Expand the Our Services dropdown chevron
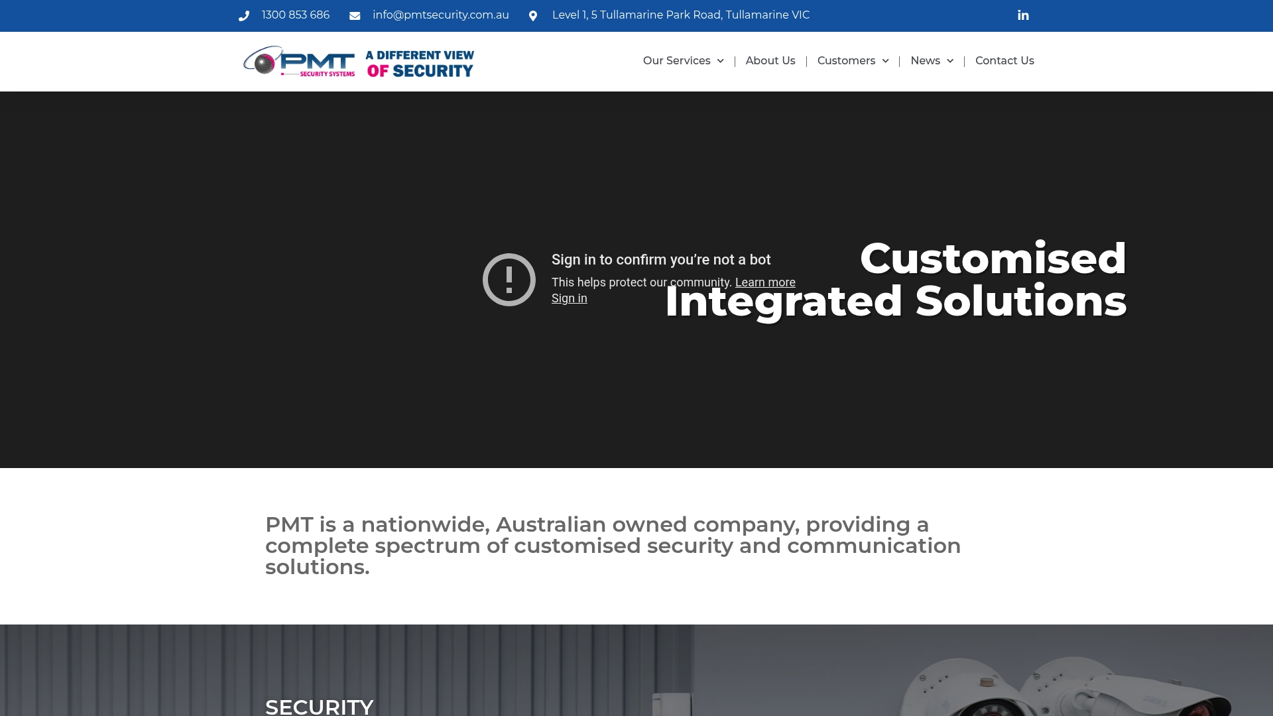 point(720,61)
